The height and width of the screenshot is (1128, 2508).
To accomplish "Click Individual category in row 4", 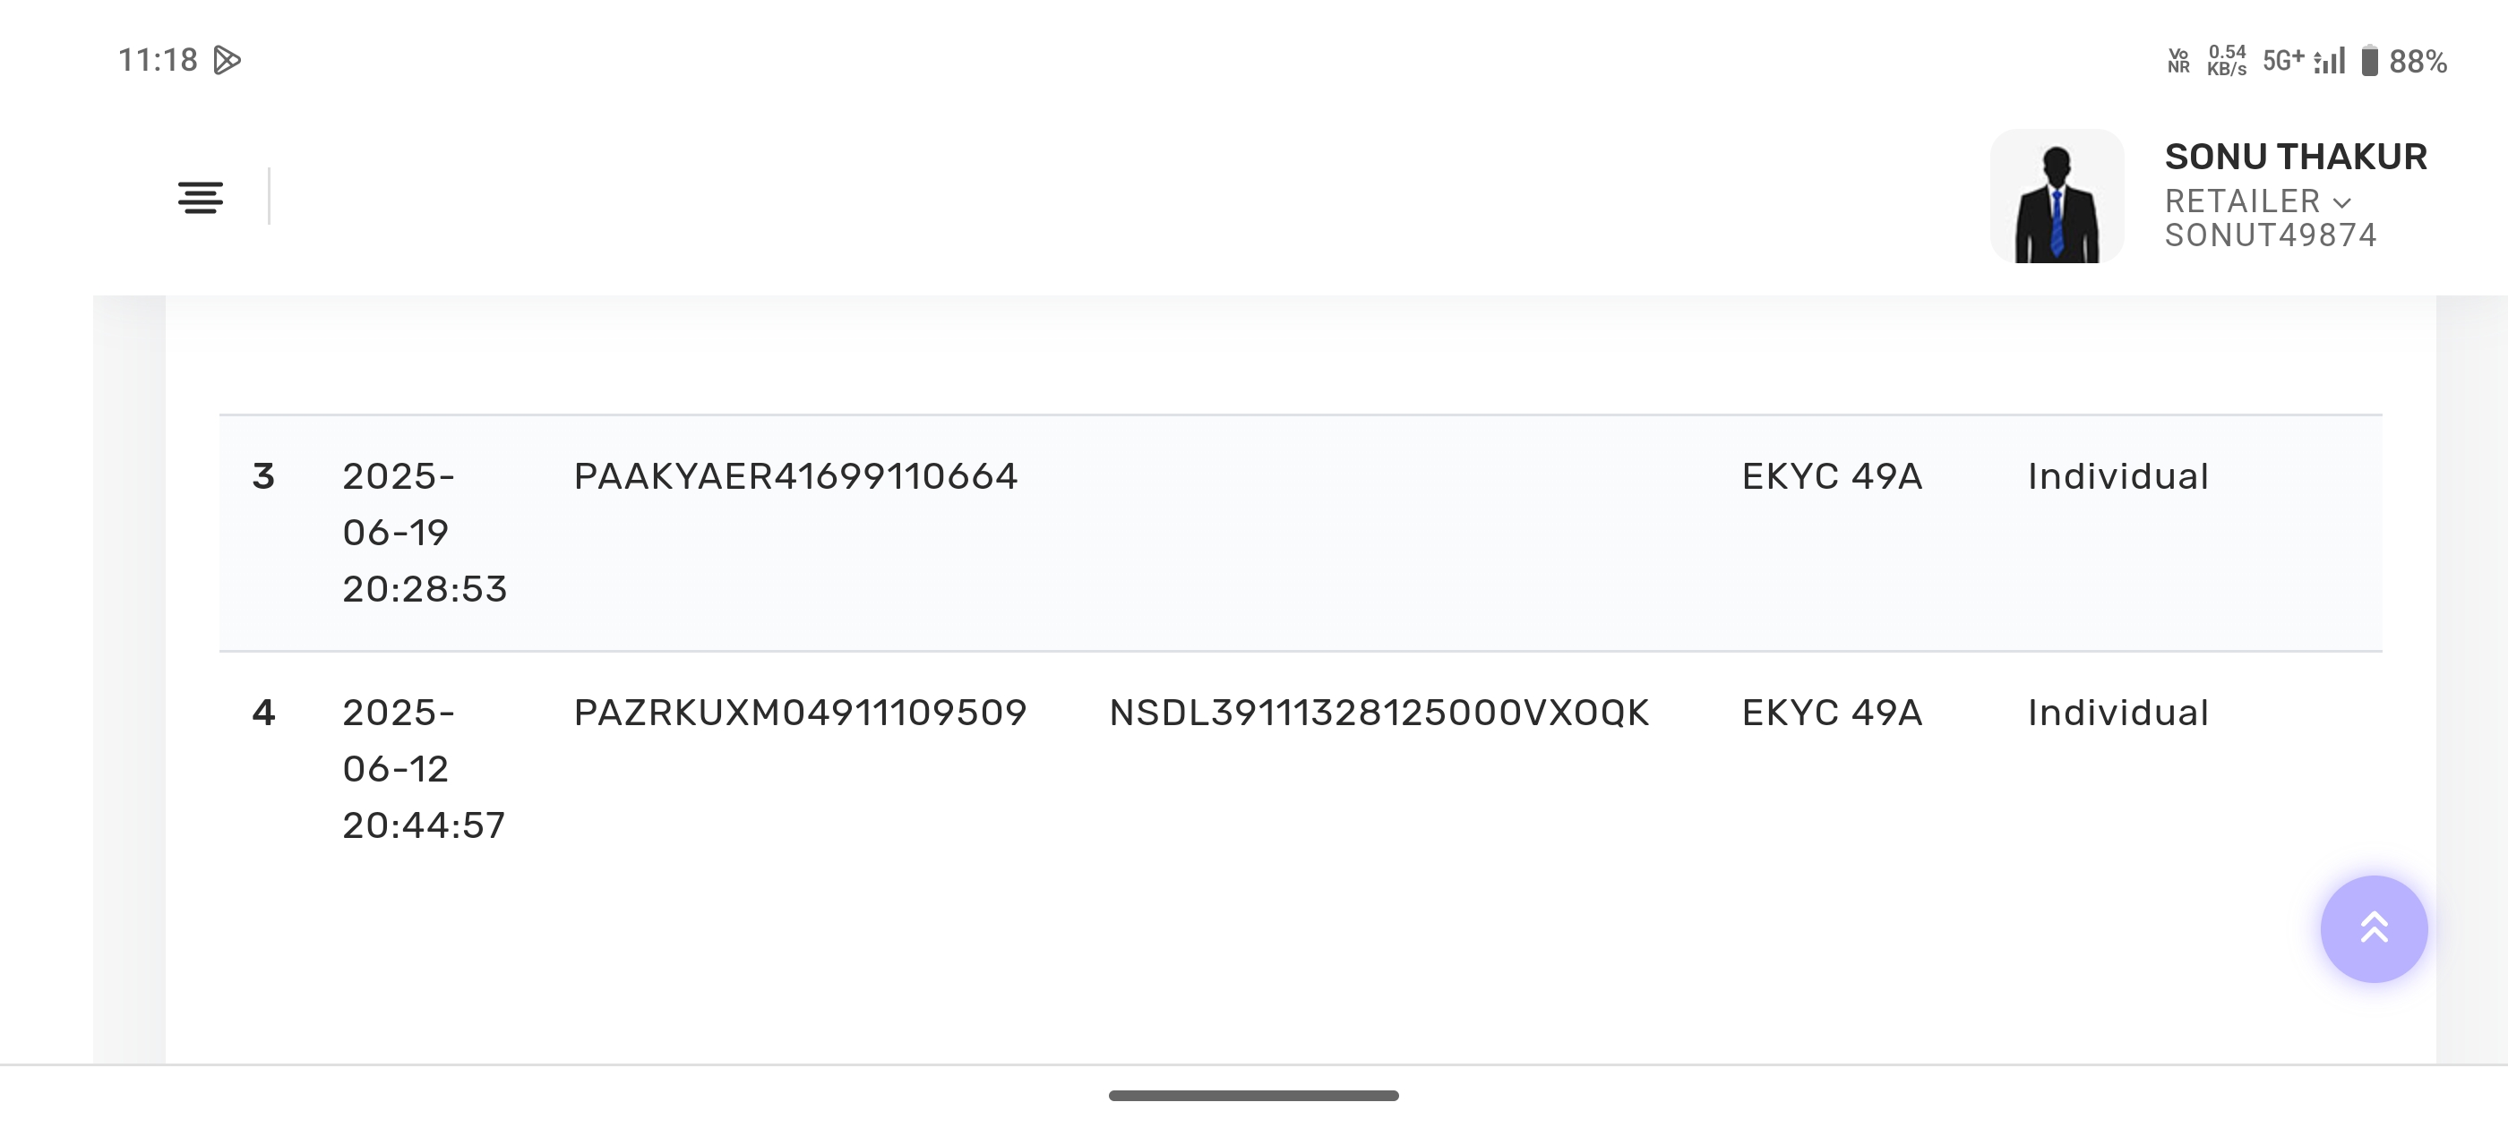I will tap(2117, 713).
